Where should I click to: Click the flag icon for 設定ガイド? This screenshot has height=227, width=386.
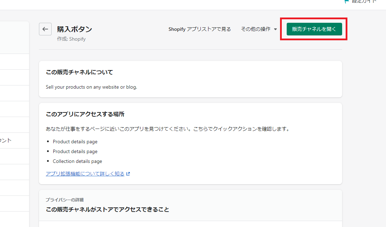pyautogui.click(x=347, y=1)
